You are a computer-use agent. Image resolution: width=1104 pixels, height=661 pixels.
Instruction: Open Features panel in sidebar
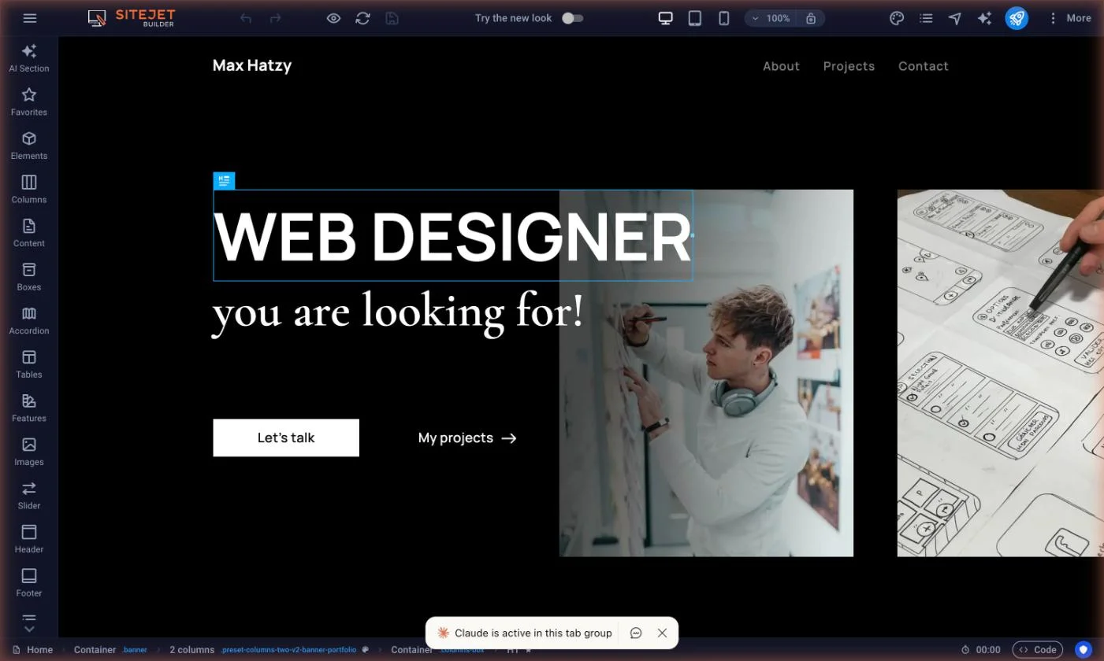pos(29,408)
